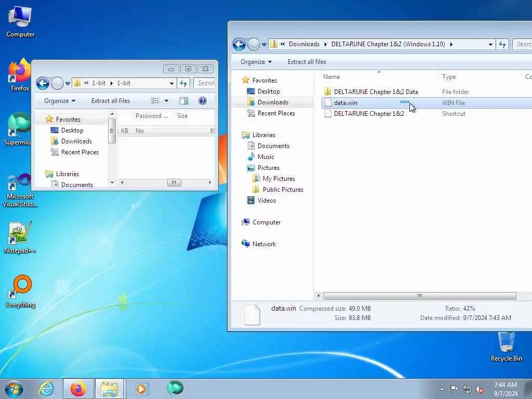Open the Recycle Bin
532x399 pixels.
506,347
